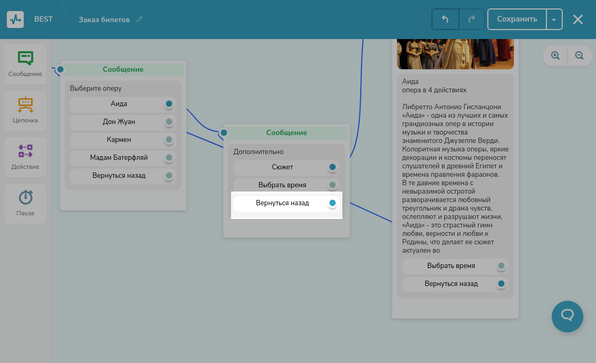Click the highlighted Вернуться назад button
This screenshot has width=596, height=363.
(282, 203)
